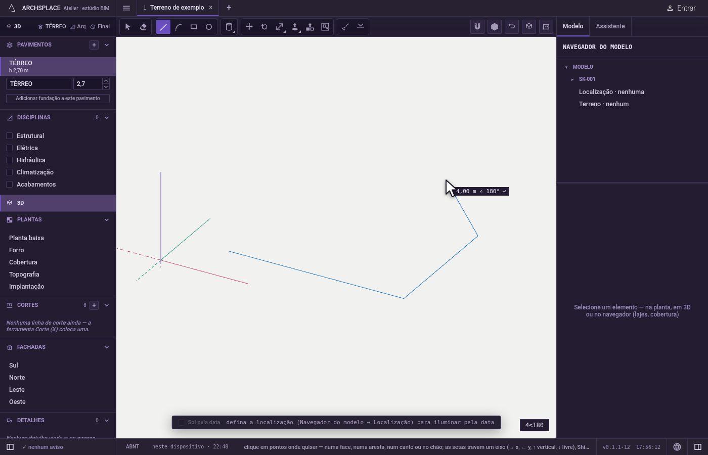
Task: Check the Elétrica discipline
Action: [x=9, y=148]
